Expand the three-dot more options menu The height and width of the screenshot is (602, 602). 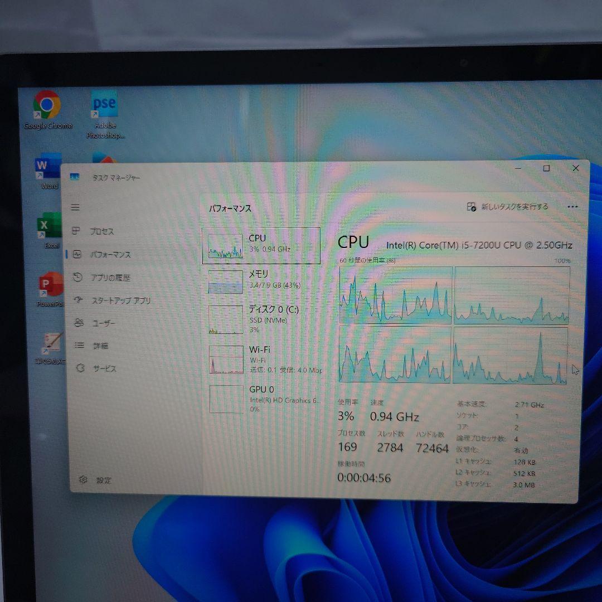572,207
